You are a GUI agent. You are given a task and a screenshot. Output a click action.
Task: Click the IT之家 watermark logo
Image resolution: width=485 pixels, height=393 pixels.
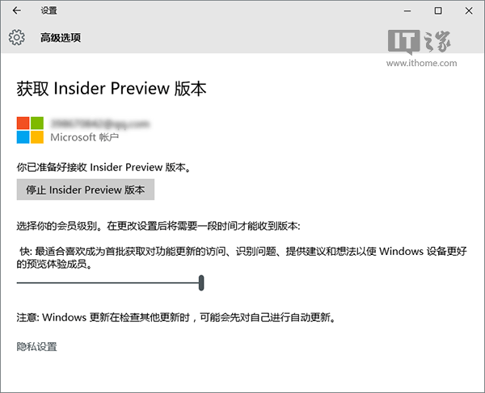420,41
